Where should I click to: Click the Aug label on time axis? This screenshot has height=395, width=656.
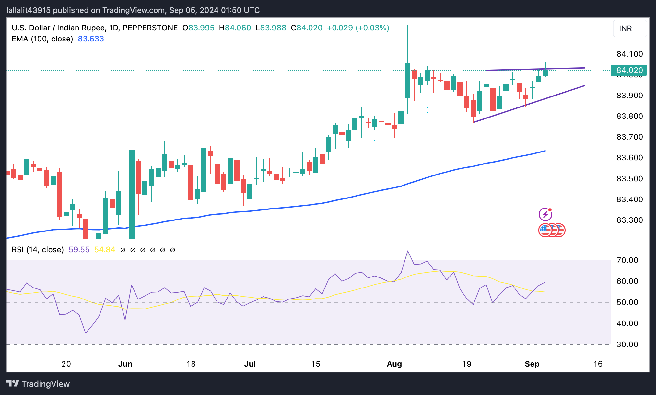pos(394,364)
